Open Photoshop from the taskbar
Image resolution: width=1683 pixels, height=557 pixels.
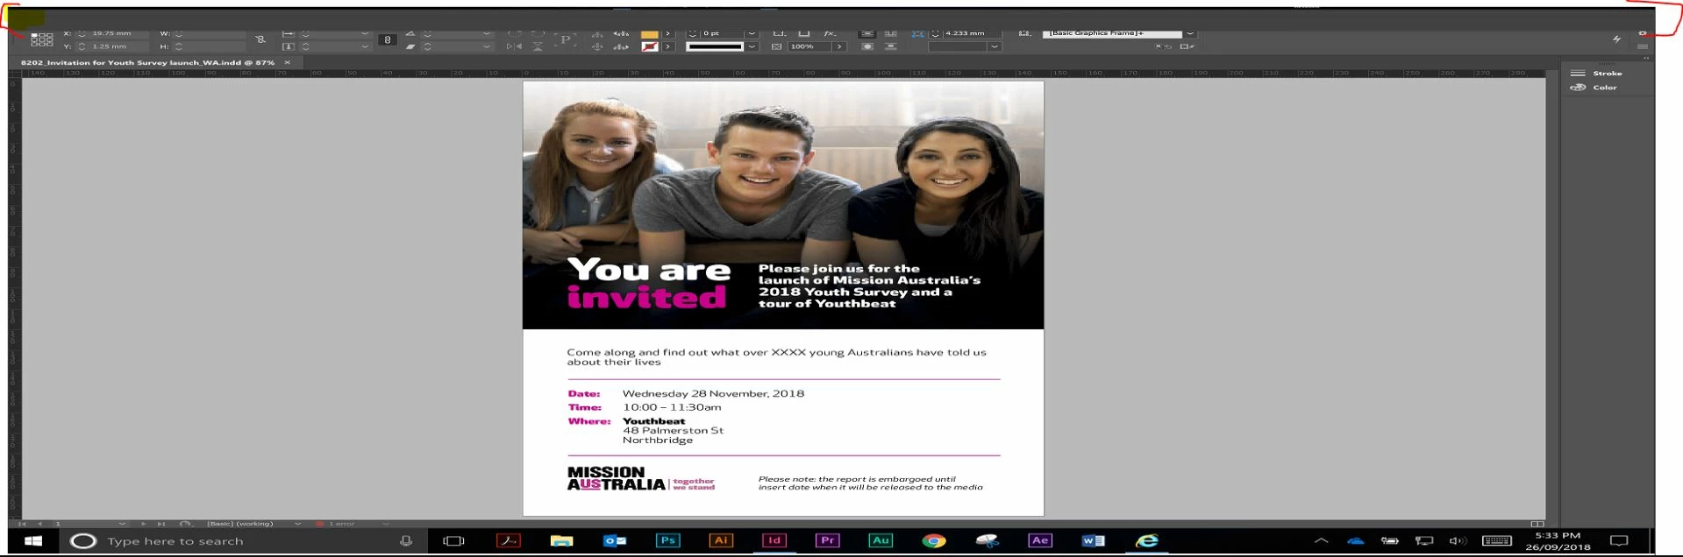(x=667, y=540)
